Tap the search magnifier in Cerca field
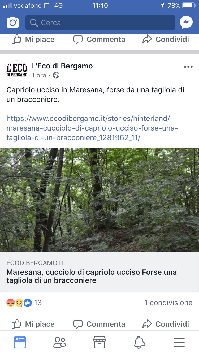This screenshot has width=199, height=354. click(x=34, y=23)
